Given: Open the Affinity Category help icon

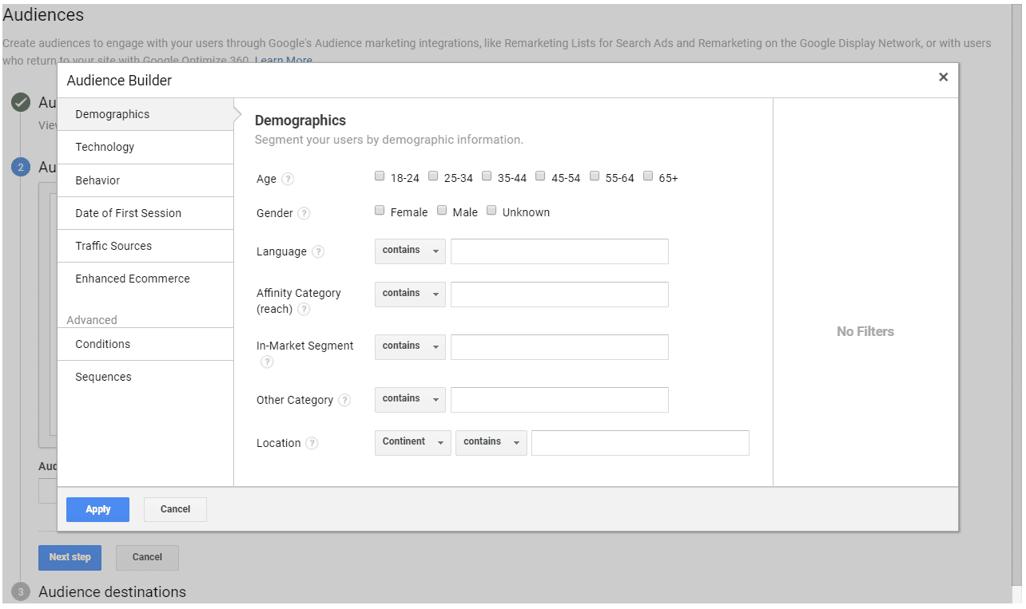Looking at the screenshot, I should 304,310.
